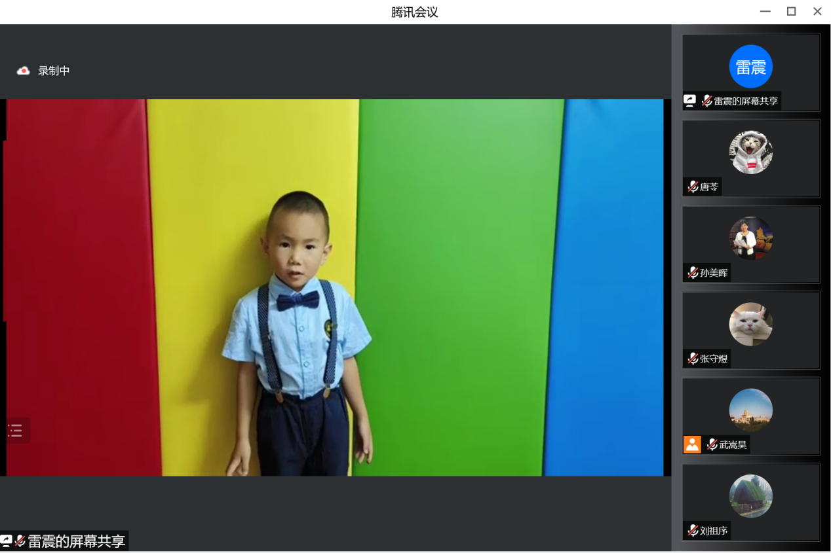
Task: Click the muted mic icon in the bottom-left label
Action: (x=20, y=541)
